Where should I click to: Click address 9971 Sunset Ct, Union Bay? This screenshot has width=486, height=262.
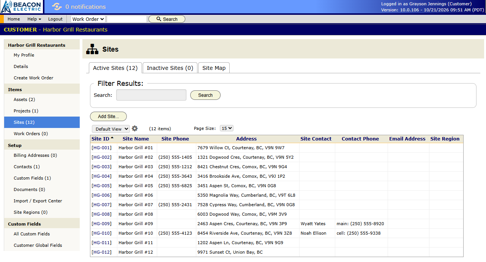[x=230, y=252]
